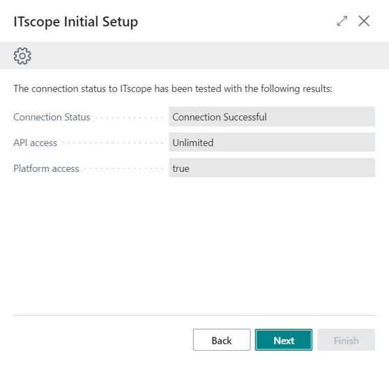Go to the previous step with Back
Screen dimensions: 389x366
(x=222, y=340)
